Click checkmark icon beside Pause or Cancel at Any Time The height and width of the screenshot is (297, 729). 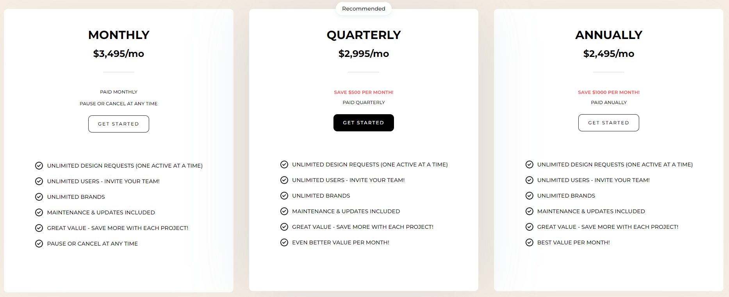tap(39, 244)
